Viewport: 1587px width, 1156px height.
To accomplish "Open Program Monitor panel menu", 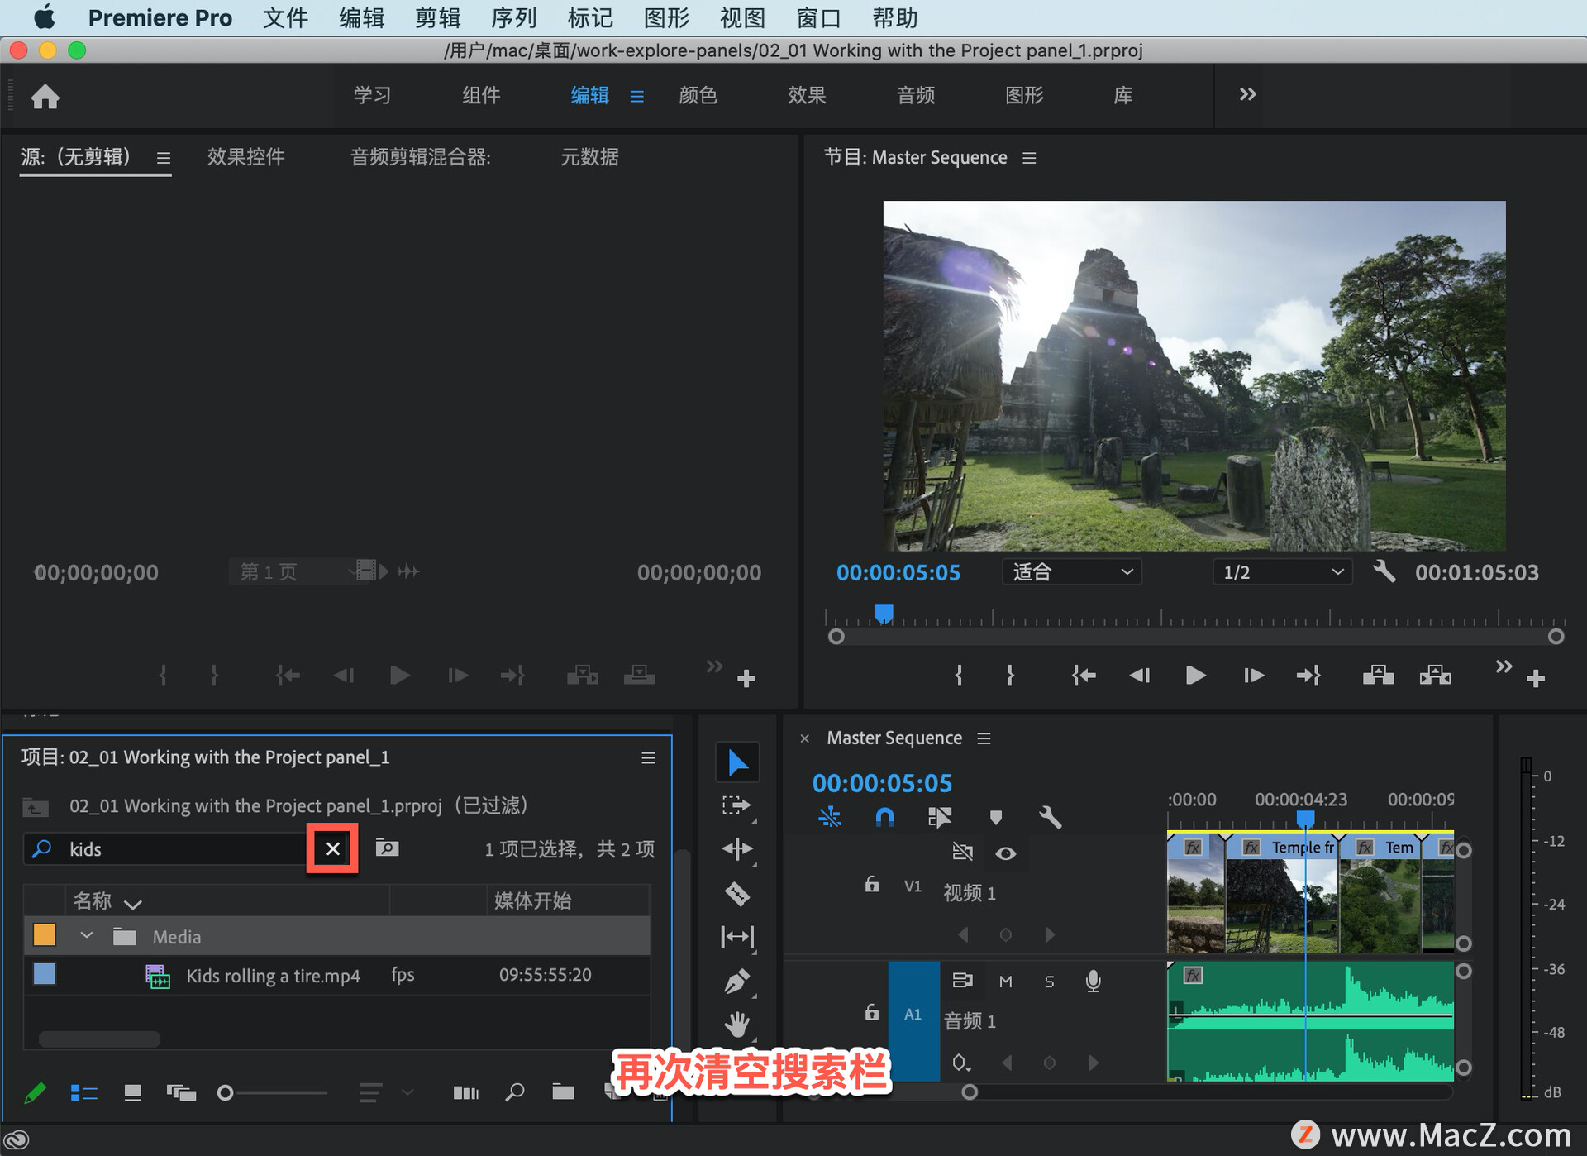I will coord(1029,157).
